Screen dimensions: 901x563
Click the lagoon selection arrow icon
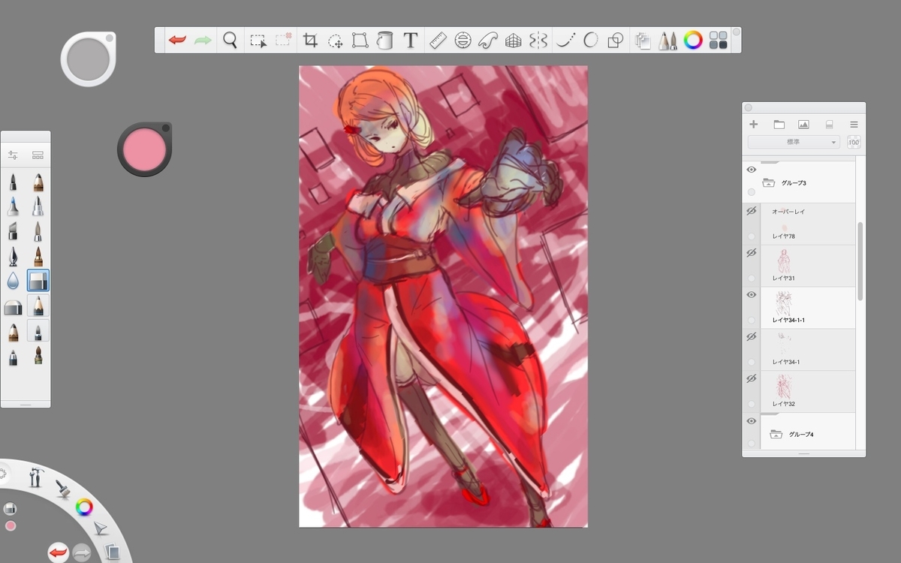point(101,529)
